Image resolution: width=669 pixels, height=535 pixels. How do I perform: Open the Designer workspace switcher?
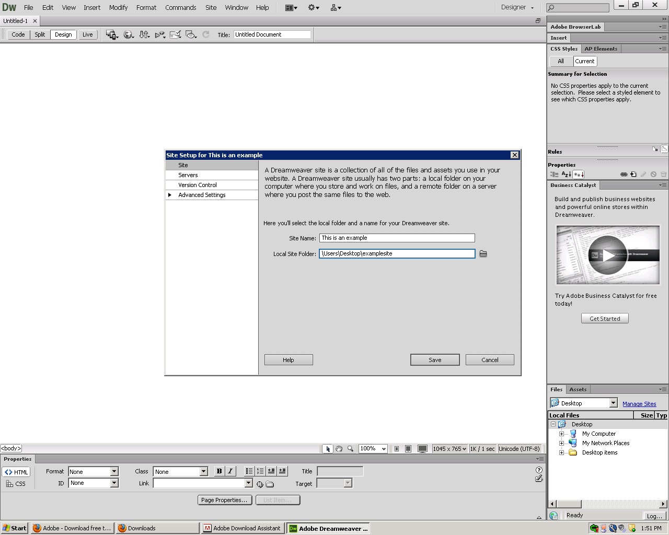[517, 7]
